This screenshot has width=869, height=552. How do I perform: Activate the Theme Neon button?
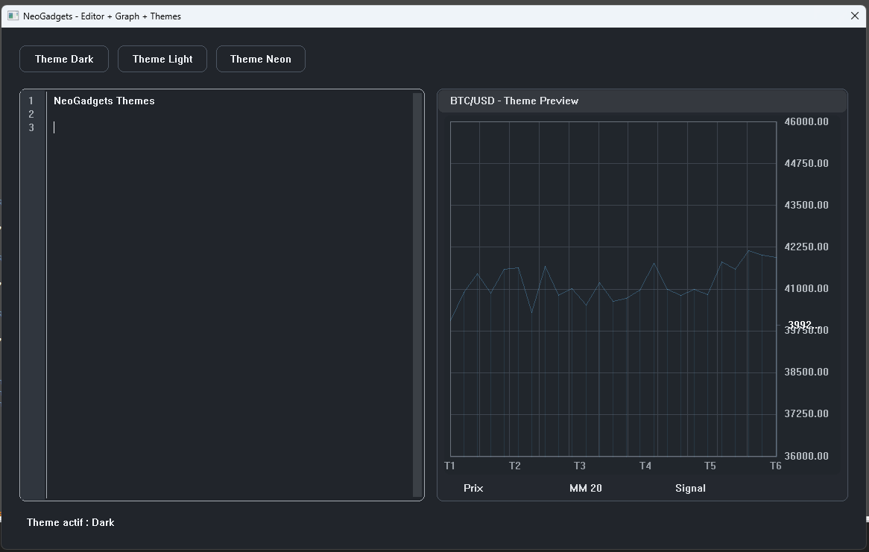[261, 59]
